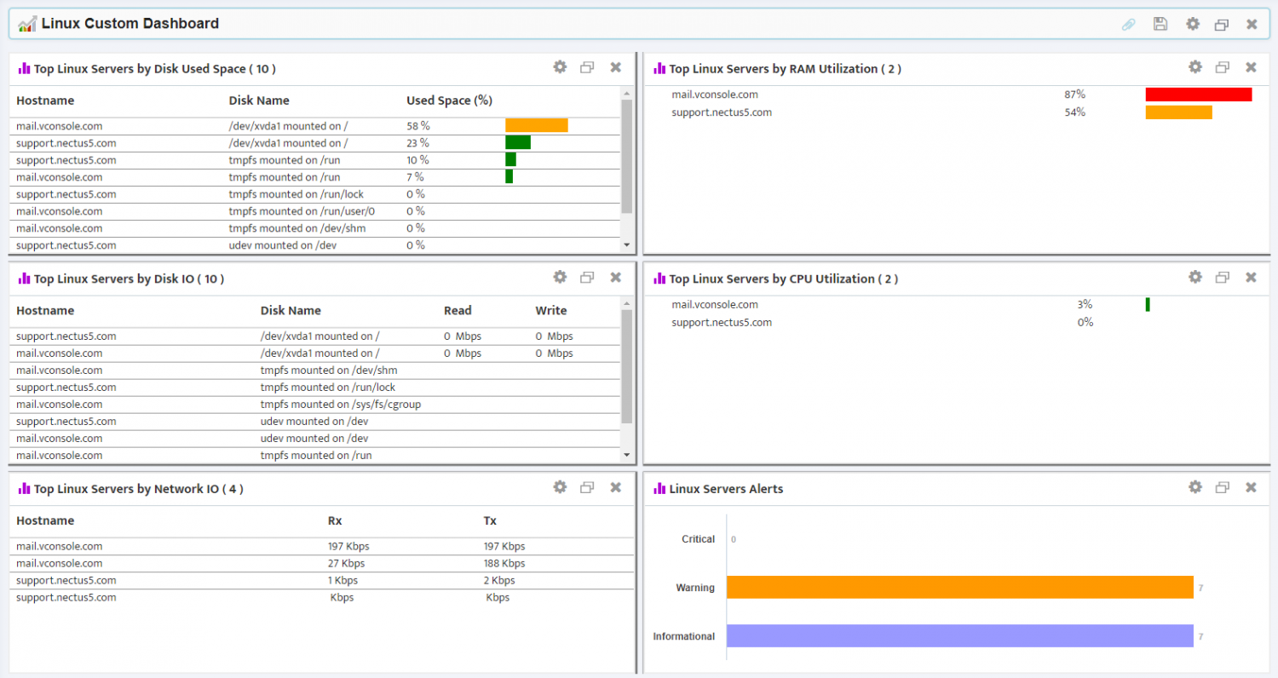
Task: Maximize the Disk IO panel
Action: click(x=586, y=277)
